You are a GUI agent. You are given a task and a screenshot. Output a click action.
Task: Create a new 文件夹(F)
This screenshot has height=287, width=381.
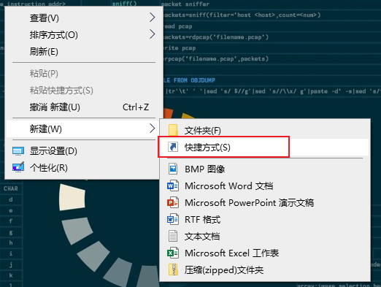pos(265,130)
